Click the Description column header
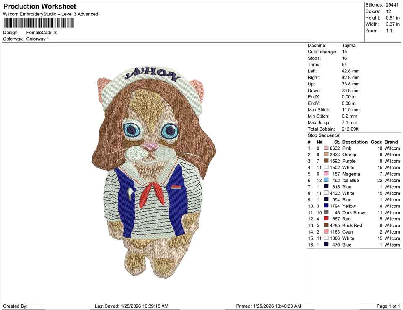This screenshot has width=403, height=310. (355, 142)
